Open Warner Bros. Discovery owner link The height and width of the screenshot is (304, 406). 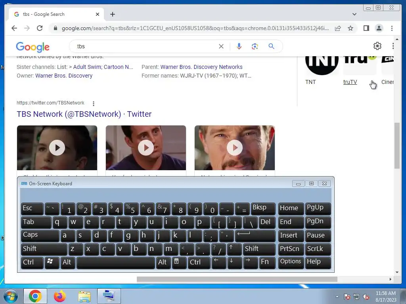[64, 76]
